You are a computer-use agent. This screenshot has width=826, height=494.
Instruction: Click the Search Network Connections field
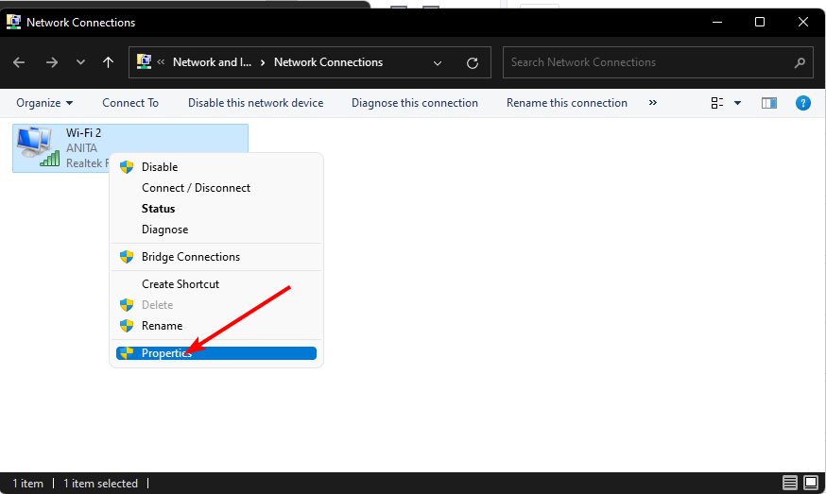click(647, 62)
